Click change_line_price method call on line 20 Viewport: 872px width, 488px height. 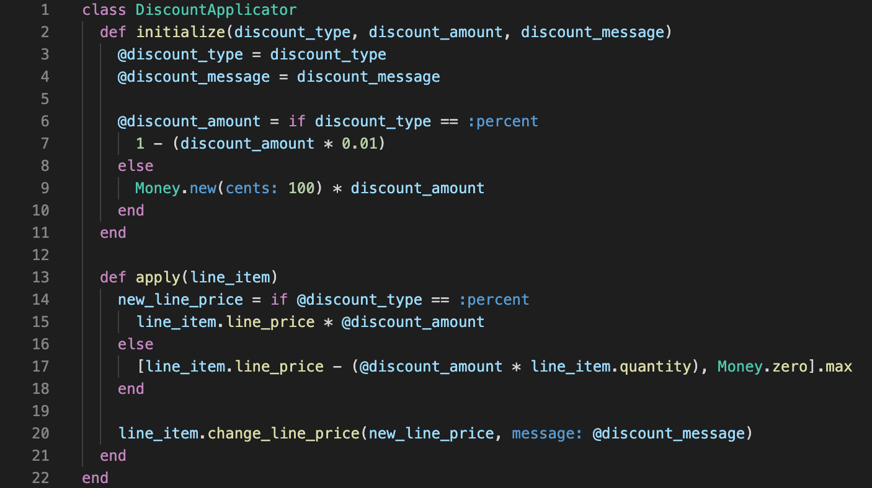point(283,434)
